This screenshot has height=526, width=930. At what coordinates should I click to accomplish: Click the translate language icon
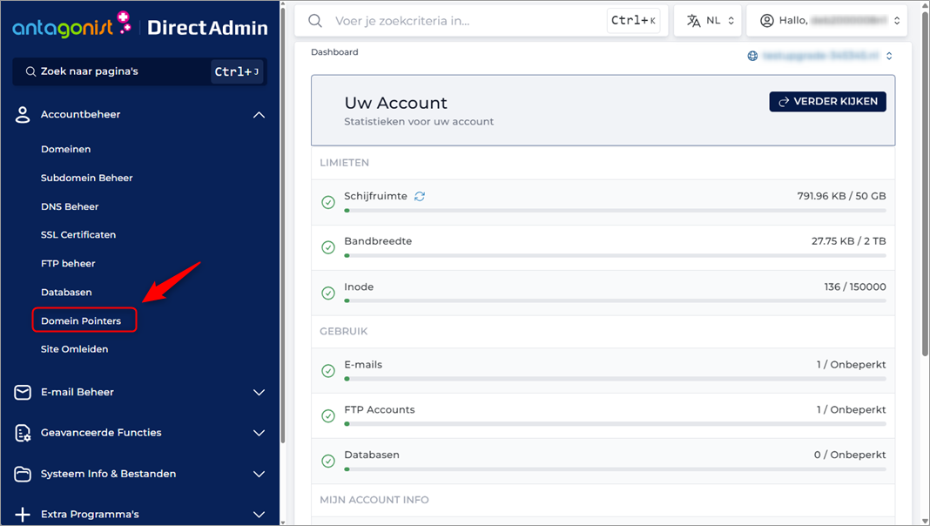pyautogui.click(x=693, y=21)
